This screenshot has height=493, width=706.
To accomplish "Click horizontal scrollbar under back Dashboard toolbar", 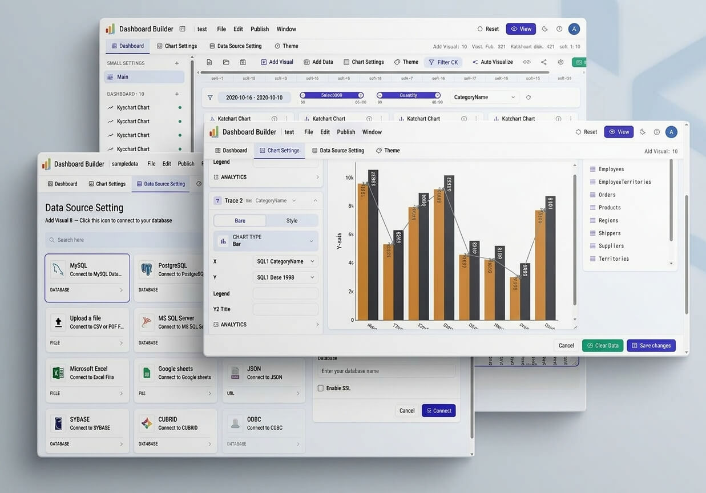I will pyautogui.click(x=375, y=72).
